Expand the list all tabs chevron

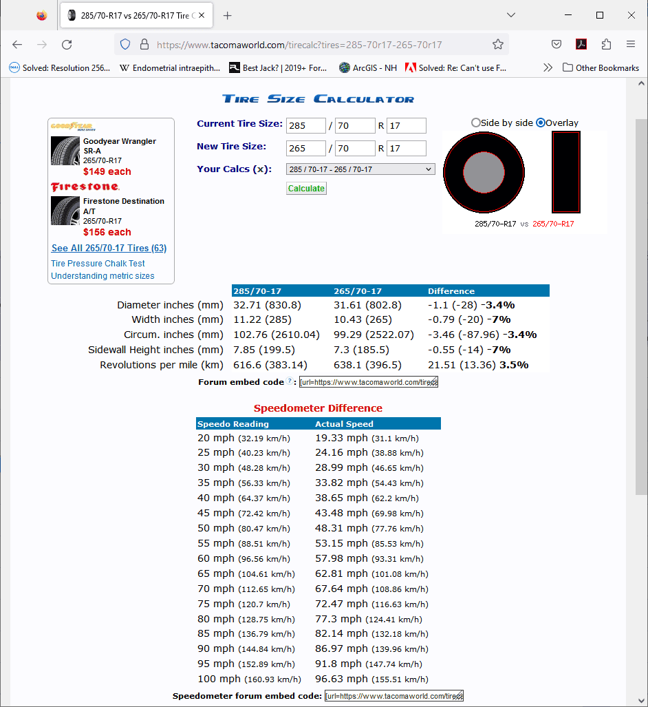click(x=510, y=15)
